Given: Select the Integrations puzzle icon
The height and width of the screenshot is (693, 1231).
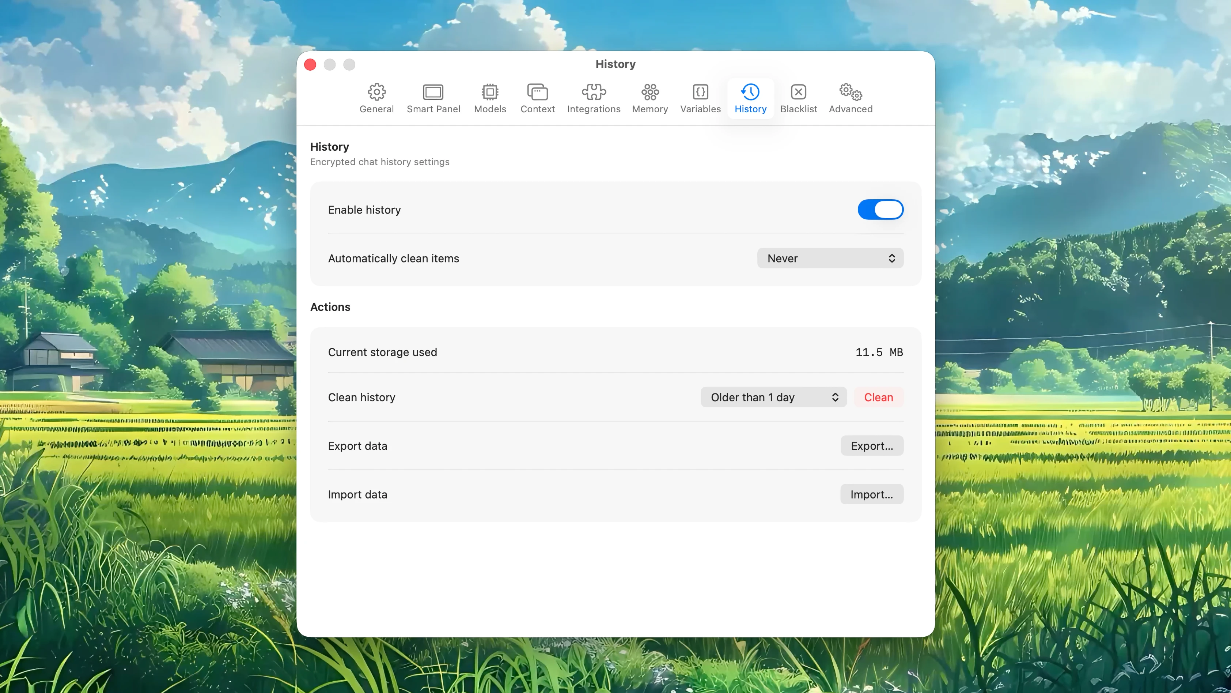Looking at the screenshot, I should tap(594, 98).
